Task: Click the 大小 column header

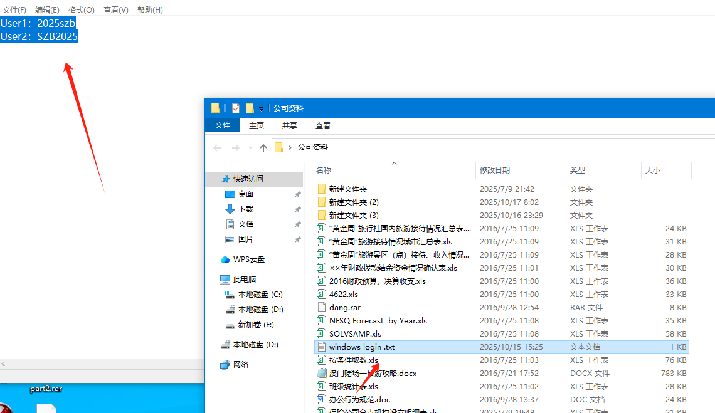Action: pos(652,170)
